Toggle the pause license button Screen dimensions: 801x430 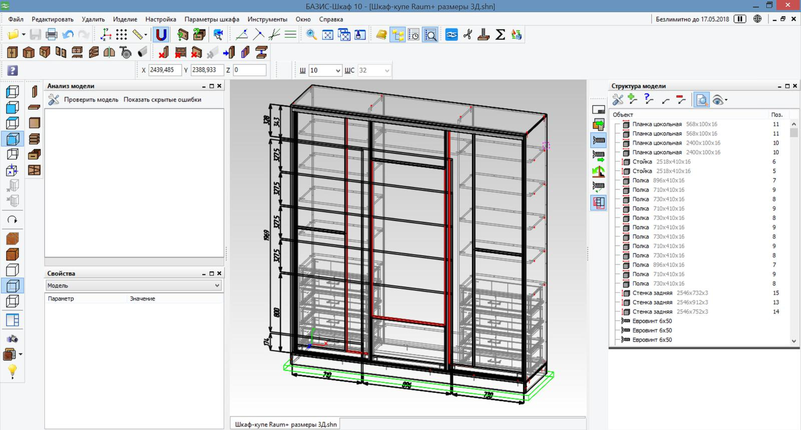point(739,19)
